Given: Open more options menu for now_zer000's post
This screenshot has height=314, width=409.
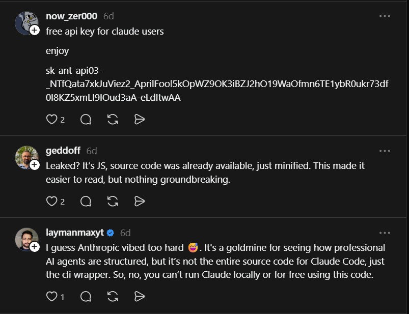Looking at the screenshot, I should click(x=385, y=16).
